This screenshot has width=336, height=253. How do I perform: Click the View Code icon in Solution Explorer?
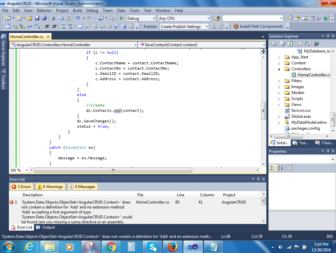(x=300, y=44)
